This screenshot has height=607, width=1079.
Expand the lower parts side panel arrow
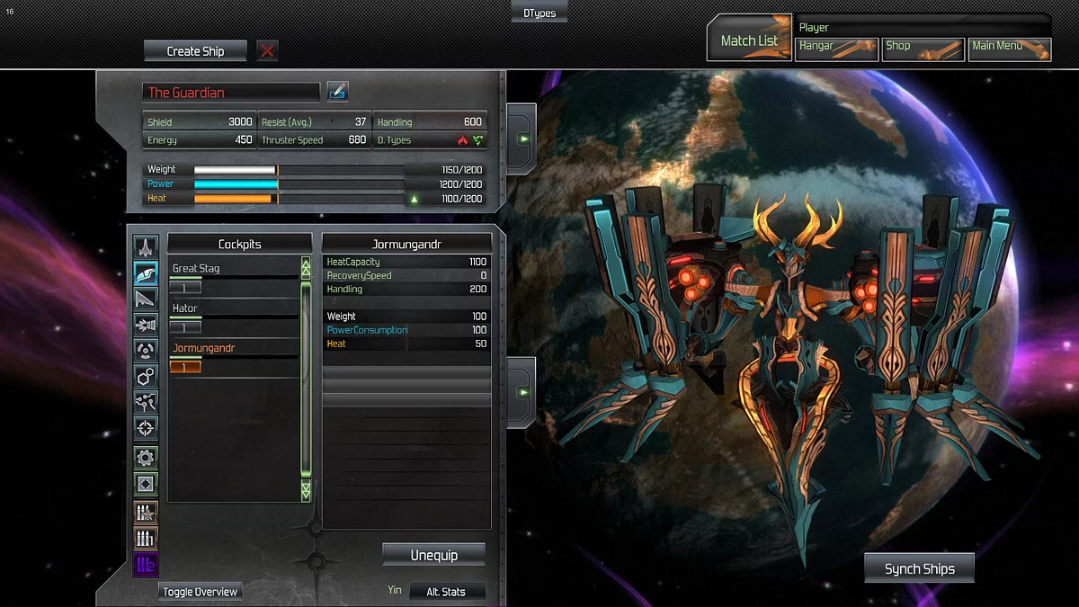click(522, 393)
